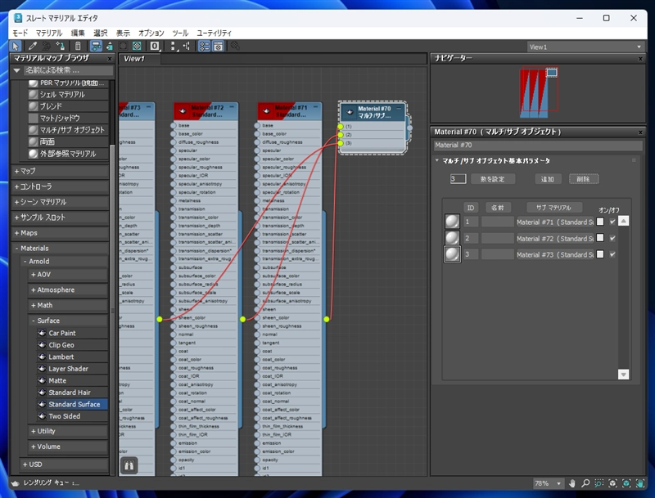
Task: Click Zoom Extents Selected icon
Action: (x=626, y=483)
